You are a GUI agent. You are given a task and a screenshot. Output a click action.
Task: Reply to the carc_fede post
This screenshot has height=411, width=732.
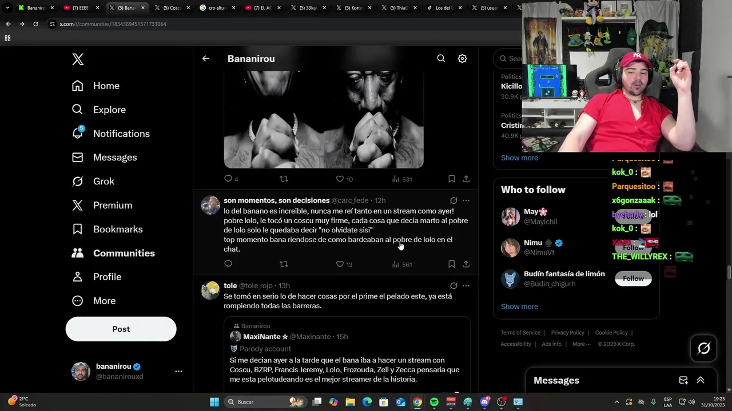click(x=228, y=264)
